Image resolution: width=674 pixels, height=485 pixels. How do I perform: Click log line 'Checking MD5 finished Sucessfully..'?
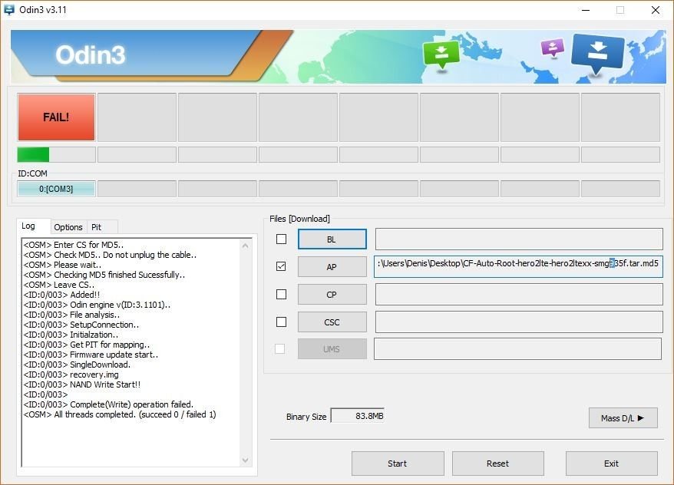tap(104, 275)
